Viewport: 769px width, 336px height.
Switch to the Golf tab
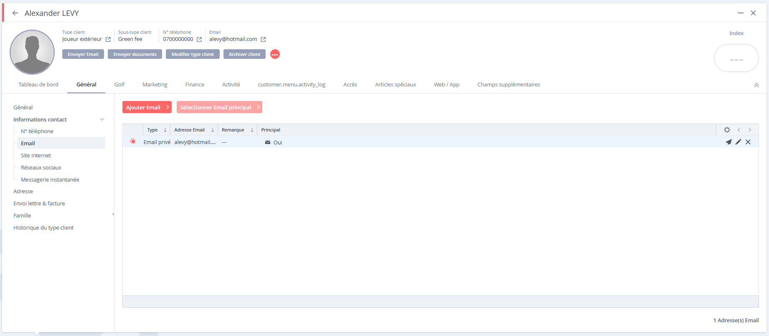[119, 84]
